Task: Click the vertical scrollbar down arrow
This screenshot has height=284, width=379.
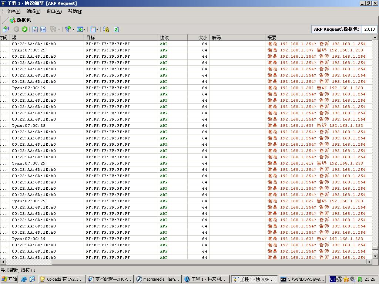Action: pyautogui.click(x=375, y=256)
